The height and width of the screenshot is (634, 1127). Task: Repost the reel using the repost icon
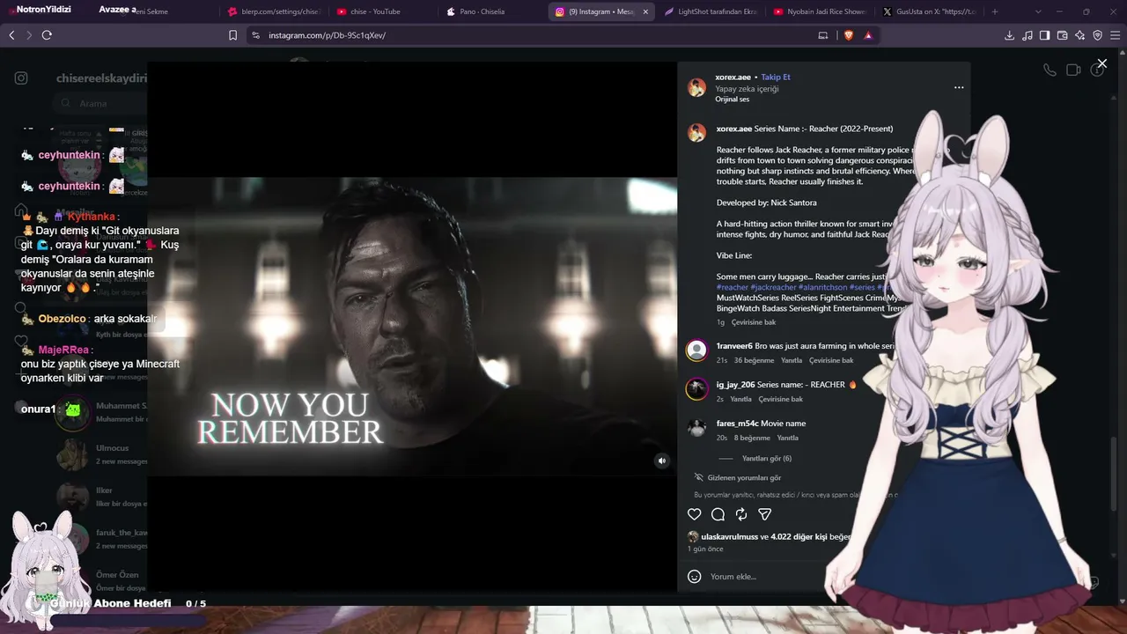[741, 514]
